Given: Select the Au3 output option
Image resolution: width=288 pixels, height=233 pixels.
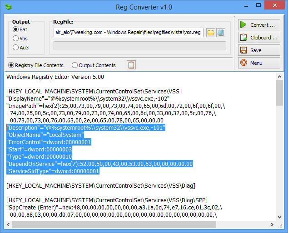Looking at the screenshot, I should (20, 48).
